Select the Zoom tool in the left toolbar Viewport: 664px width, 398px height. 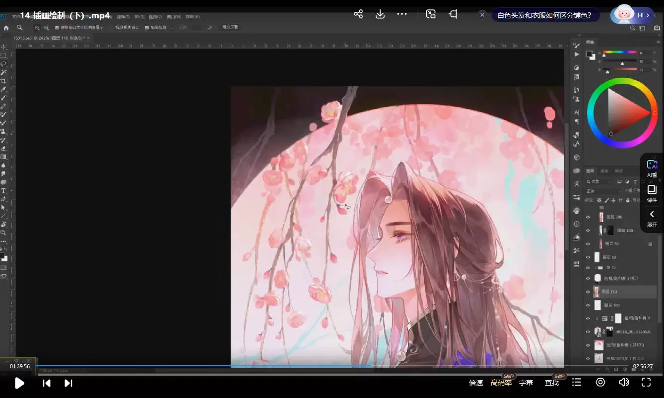pyautogui.click(x=3, y=232)
